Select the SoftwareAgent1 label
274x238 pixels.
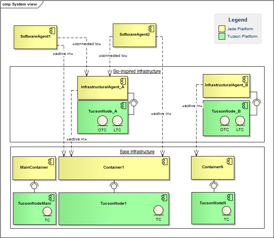[x=35, y=36]
